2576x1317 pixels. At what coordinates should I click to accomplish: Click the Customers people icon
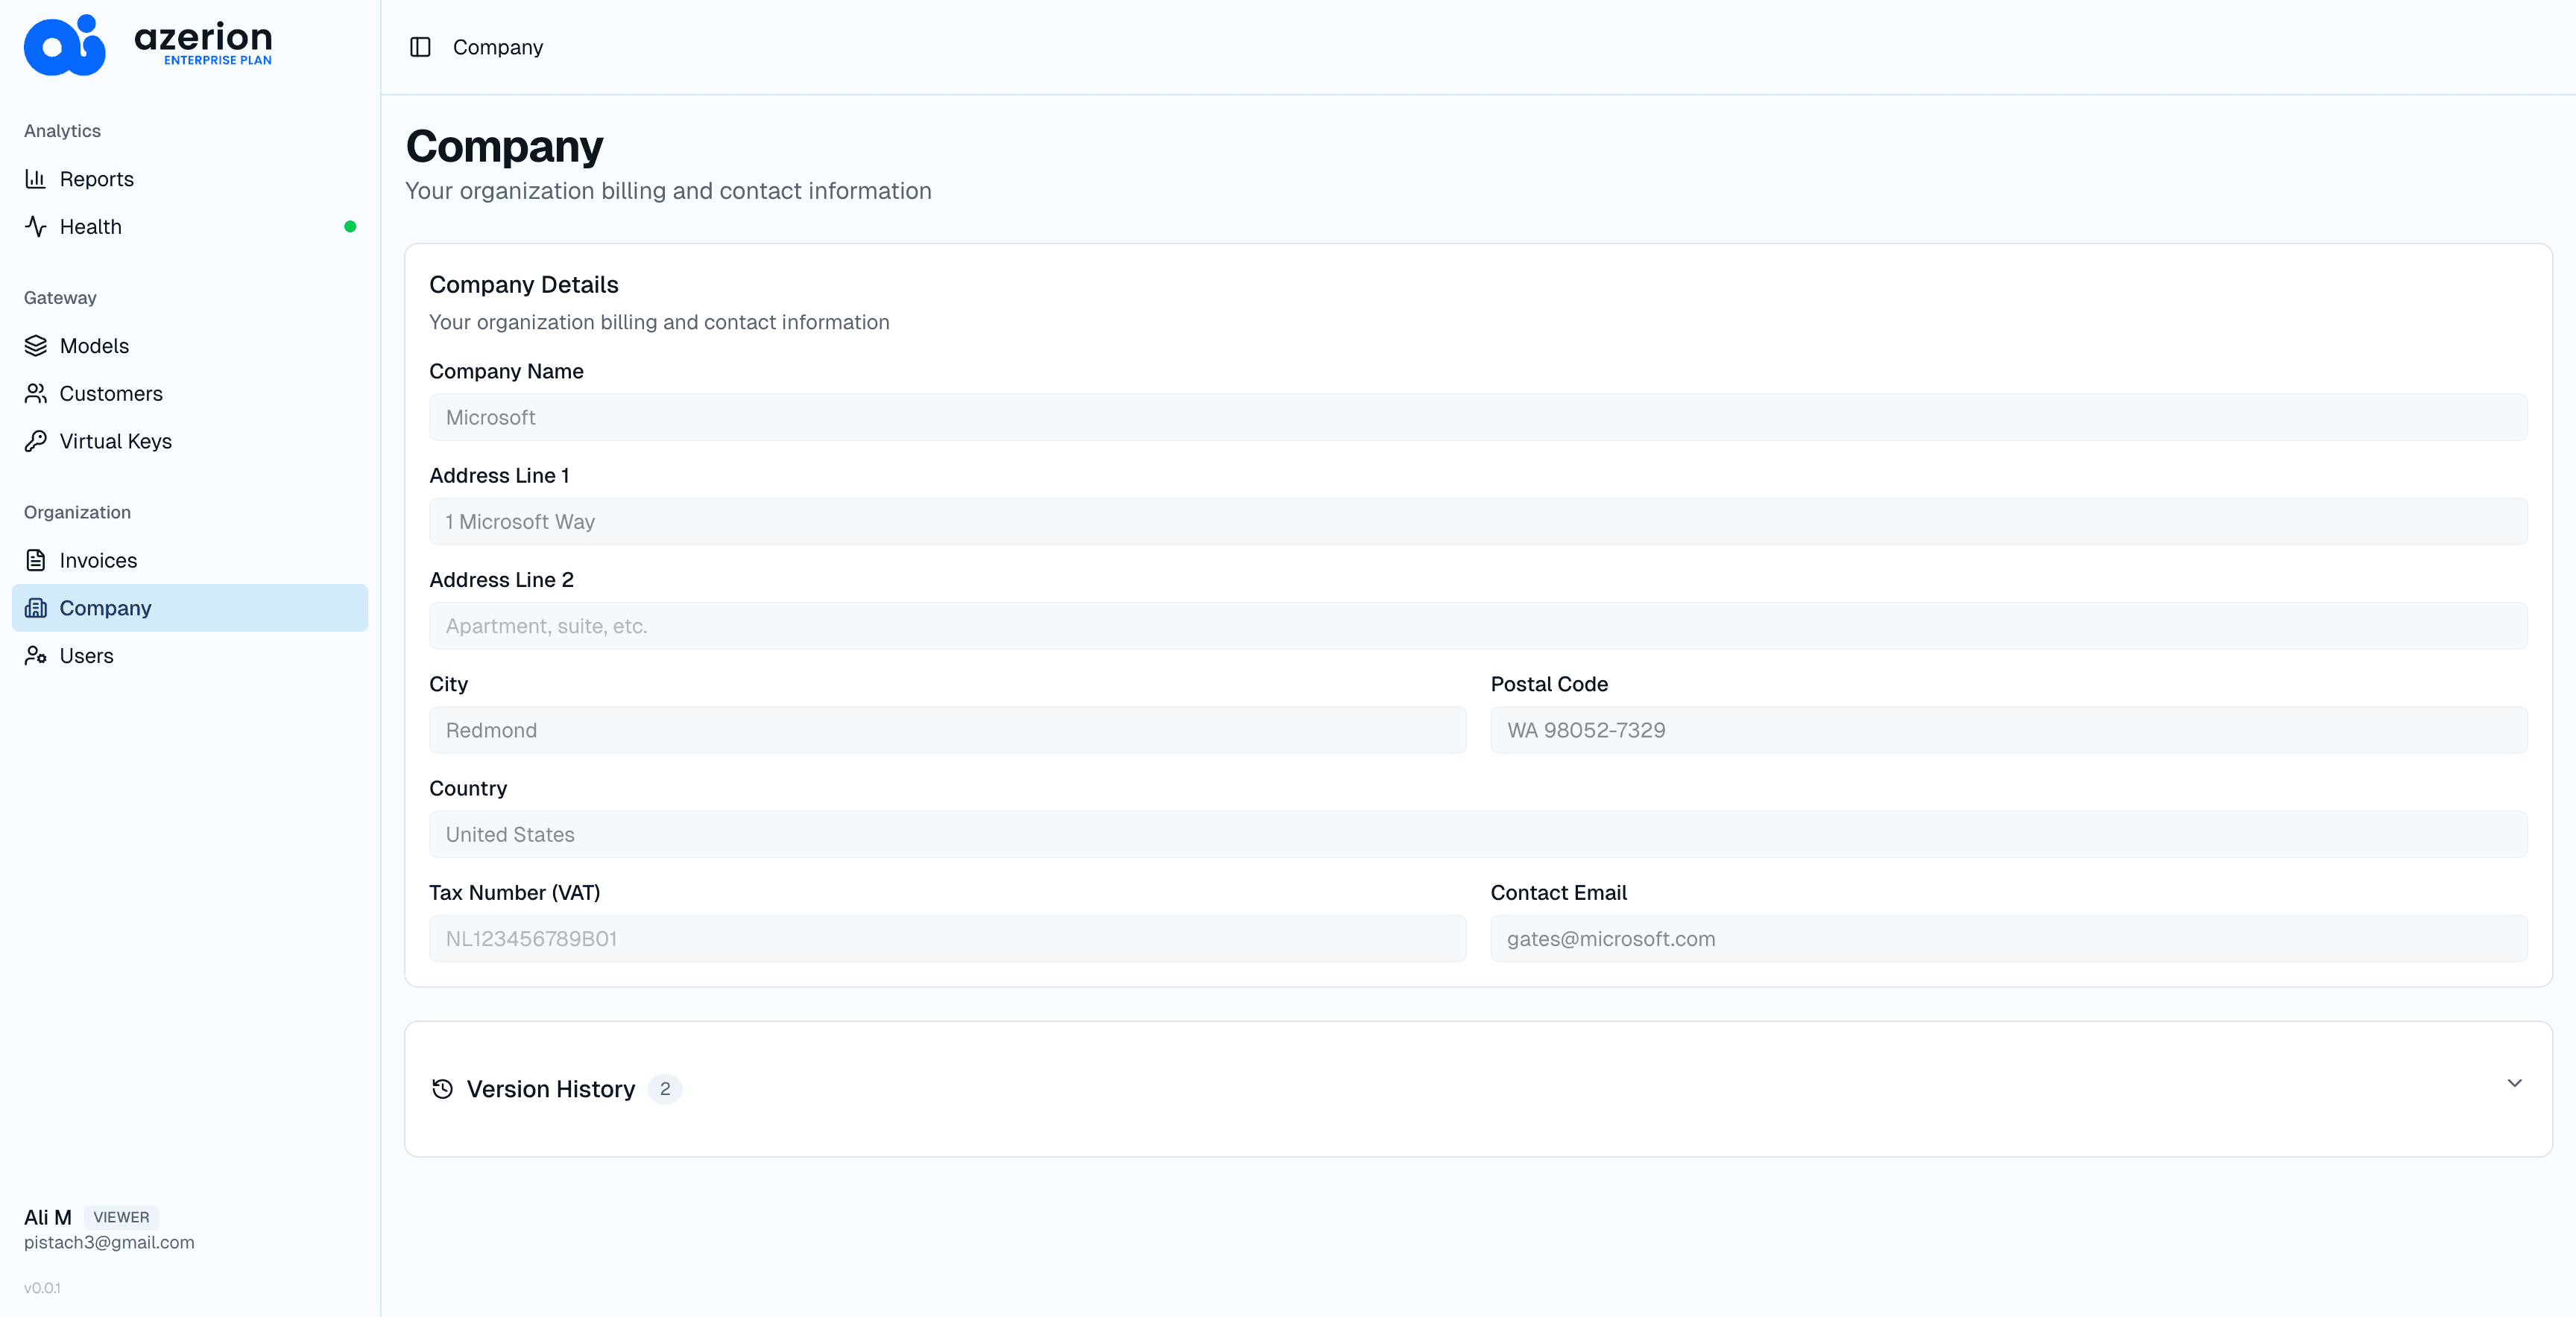(36, 394)
